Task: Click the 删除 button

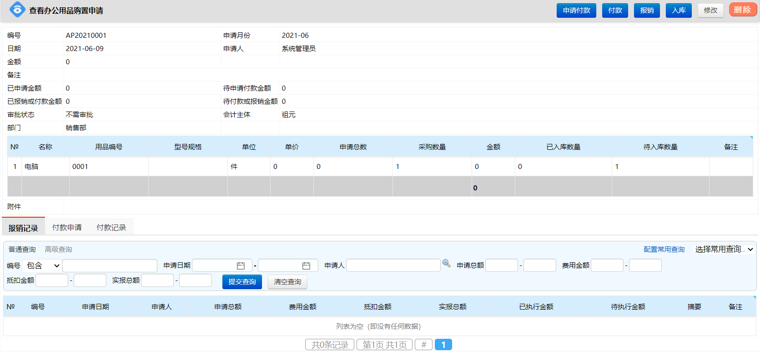Action: [x=743, y=10]
